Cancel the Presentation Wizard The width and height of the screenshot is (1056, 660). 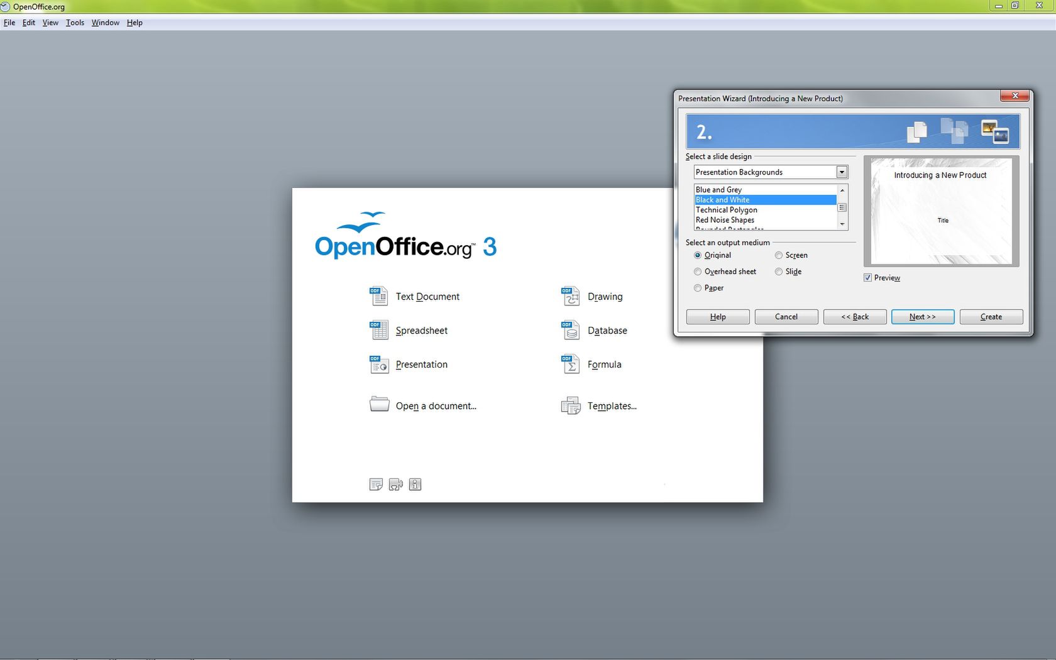(786, 317)
